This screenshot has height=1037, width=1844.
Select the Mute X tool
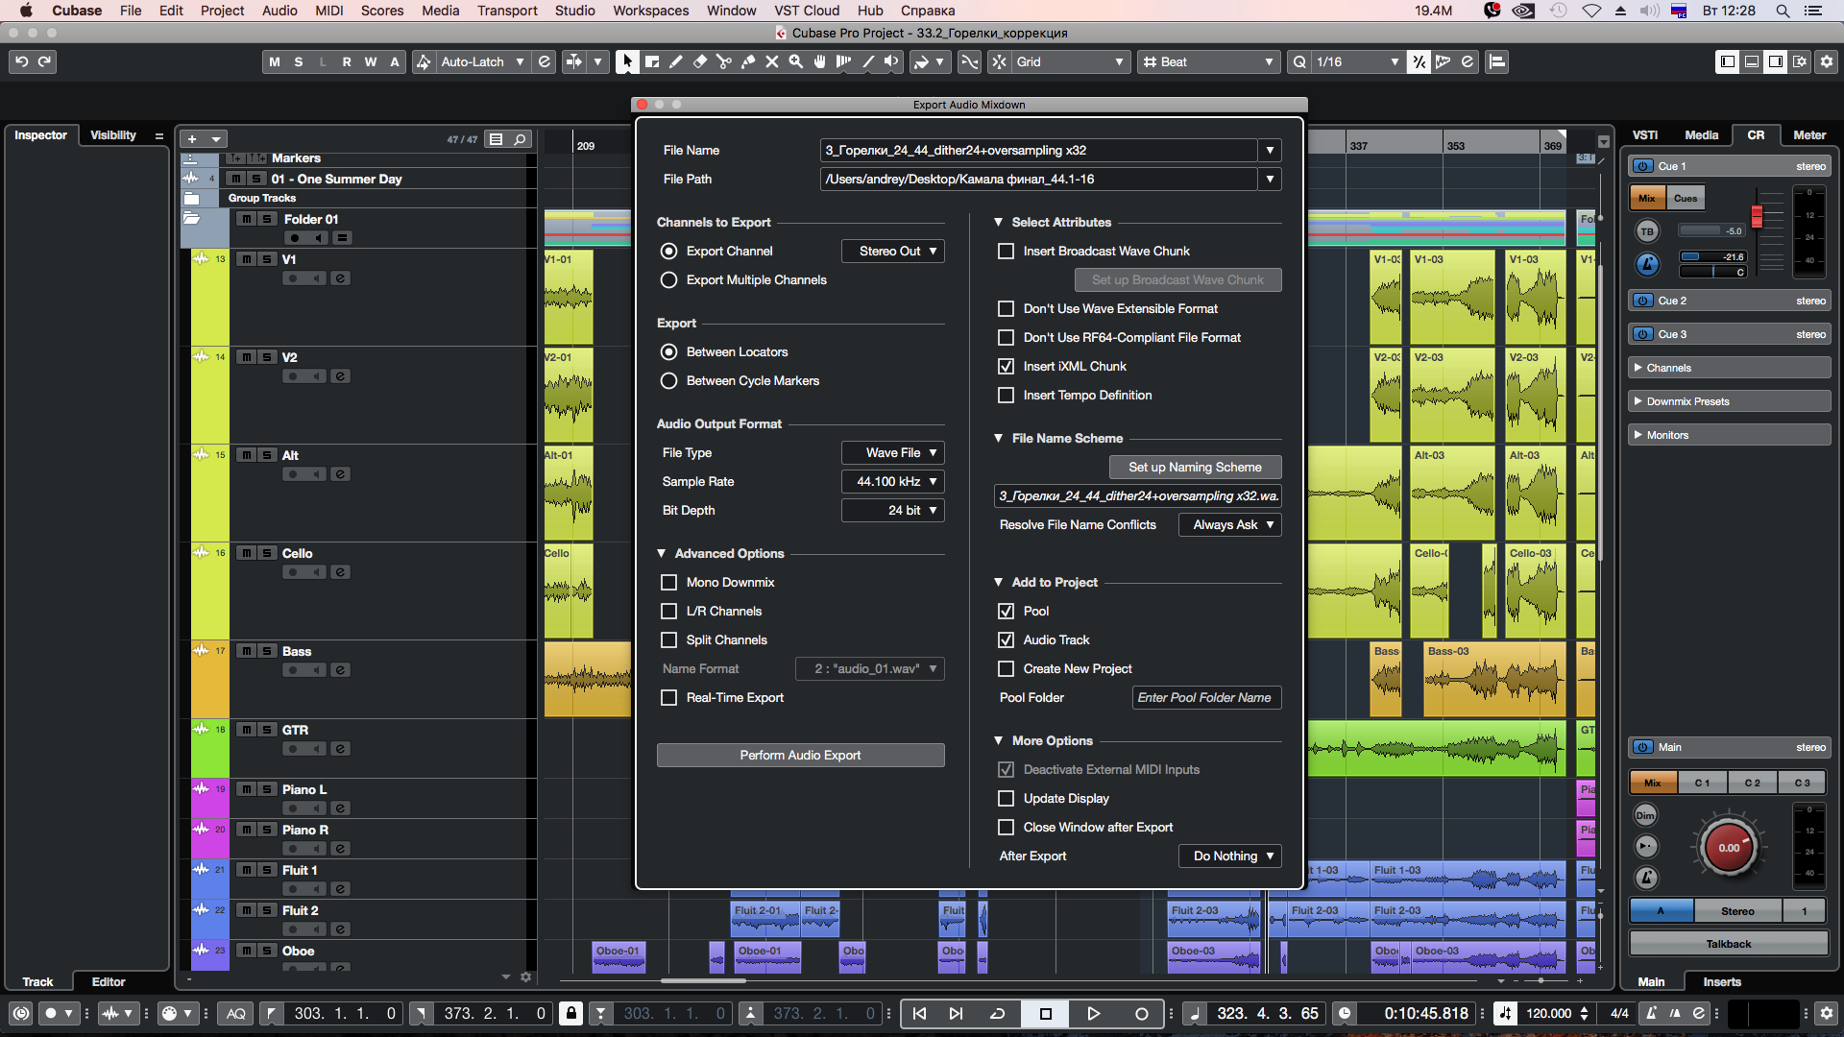coord(772,61)
